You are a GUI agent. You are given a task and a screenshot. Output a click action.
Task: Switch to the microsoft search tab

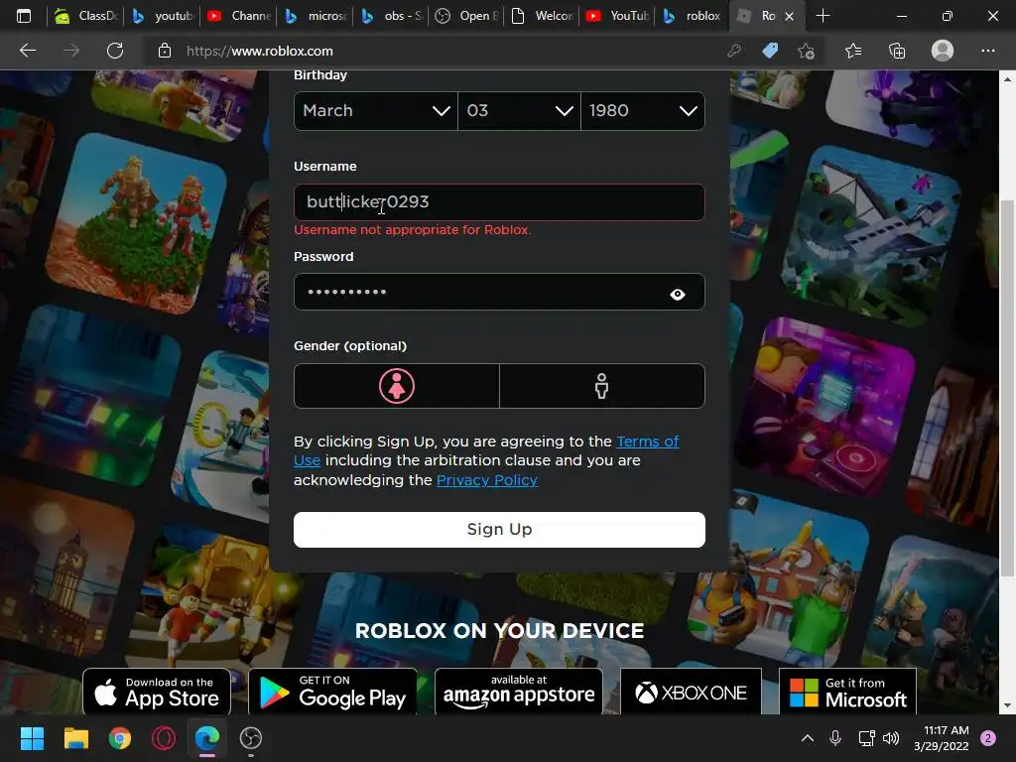(316, 16)
